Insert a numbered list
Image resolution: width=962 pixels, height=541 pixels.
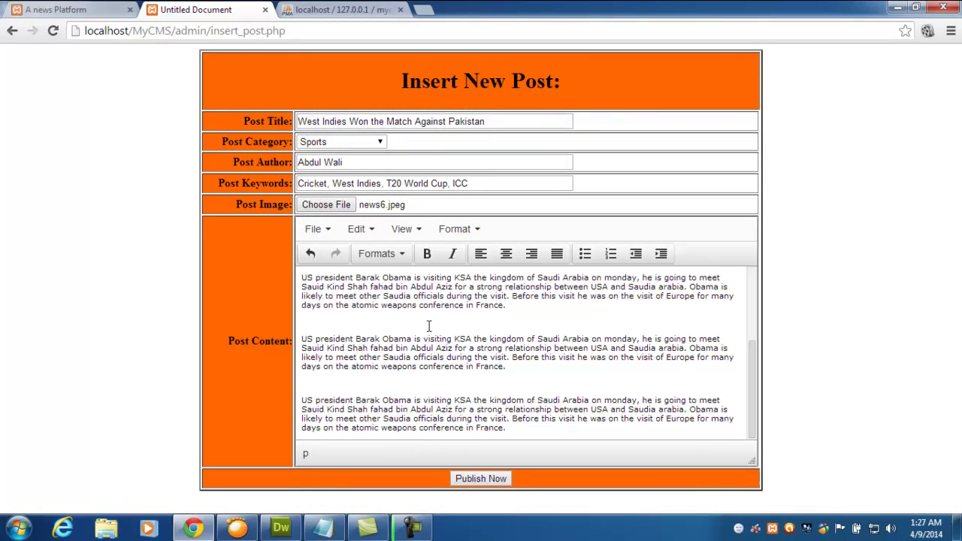611,254
